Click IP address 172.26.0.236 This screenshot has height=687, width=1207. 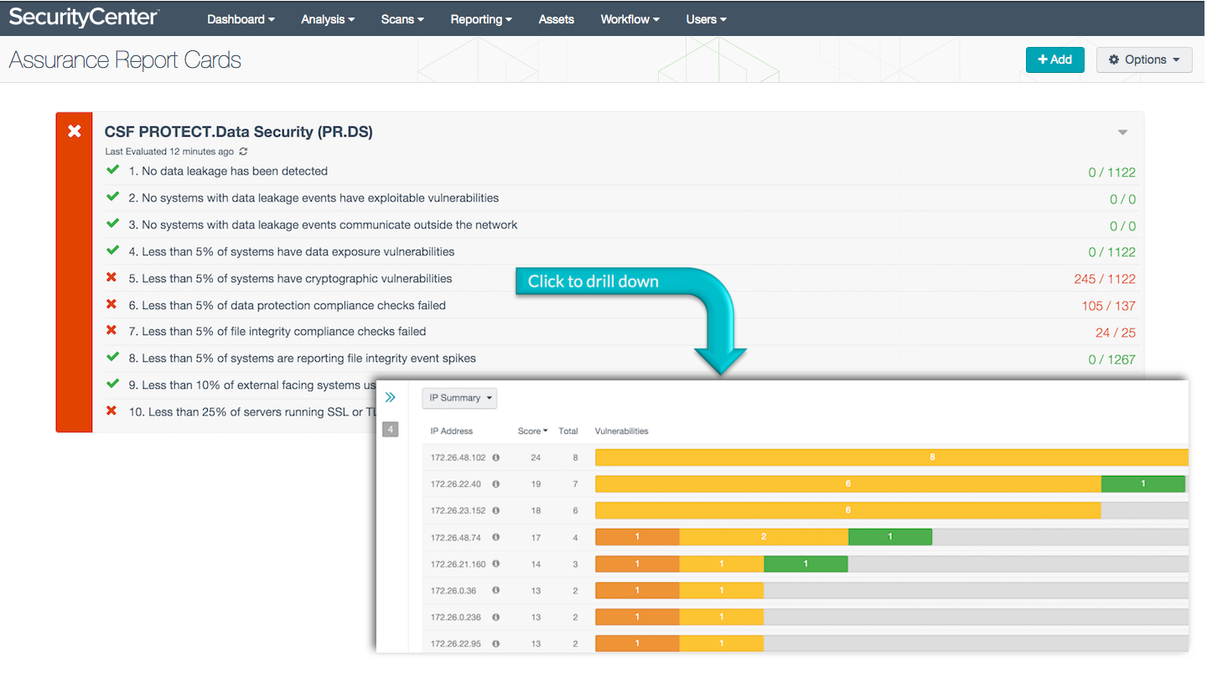pyautogui.click(x=456, y=617)
